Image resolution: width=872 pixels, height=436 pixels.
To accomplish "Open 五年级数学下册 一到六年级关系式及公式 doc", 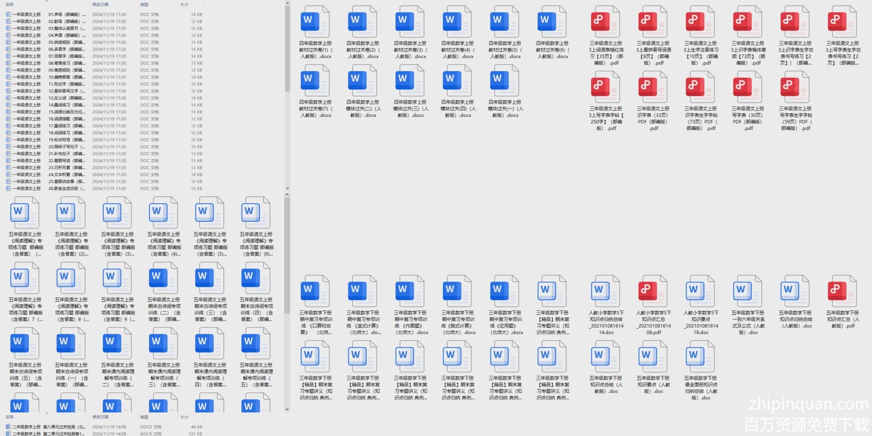I will point(747,292).
